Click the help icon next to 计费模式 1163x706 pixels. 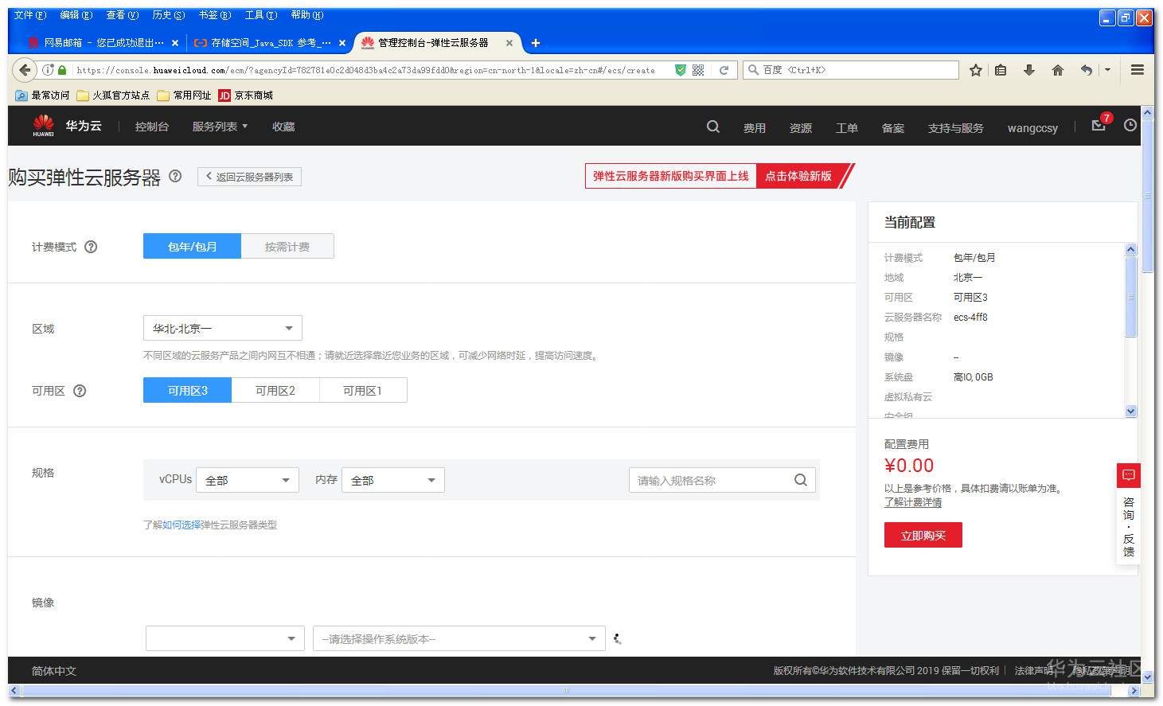pyautogui.click(x=91, y=247)
